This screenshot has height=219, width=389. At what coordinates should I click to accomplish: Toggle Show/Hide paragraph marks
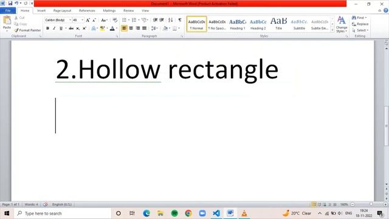(x=180, y=20)
